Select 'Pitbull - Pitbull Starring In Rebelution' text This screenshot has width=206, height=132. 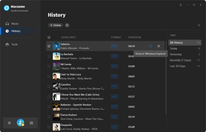(x=82, y=99)
